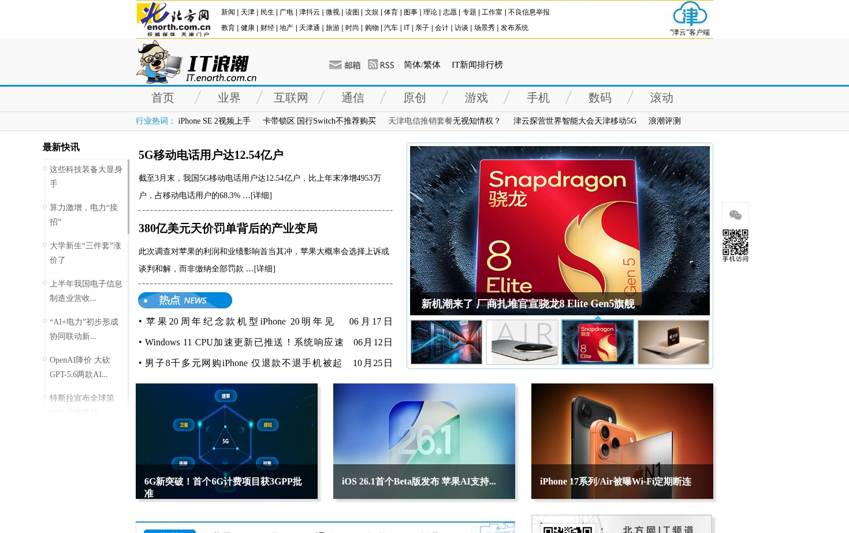Viewport: 849px width, 533px height.
Task: Select the server room carousel thumbnail
Action: coord(446,342)
